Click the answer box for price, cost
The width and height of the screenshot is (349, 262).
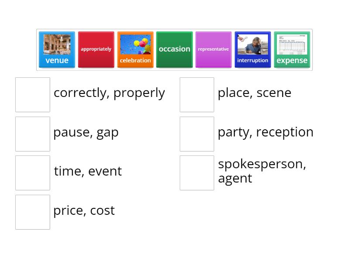(x=33, y=212)
